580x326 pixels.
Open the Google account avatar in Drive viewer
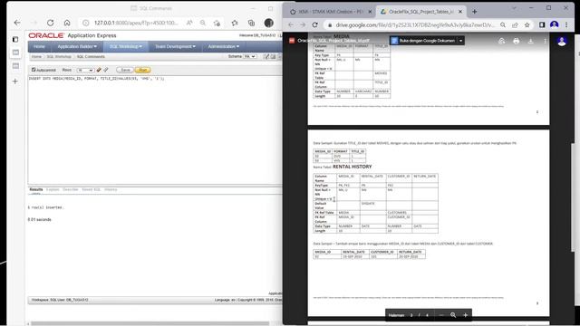coord(562,41)
